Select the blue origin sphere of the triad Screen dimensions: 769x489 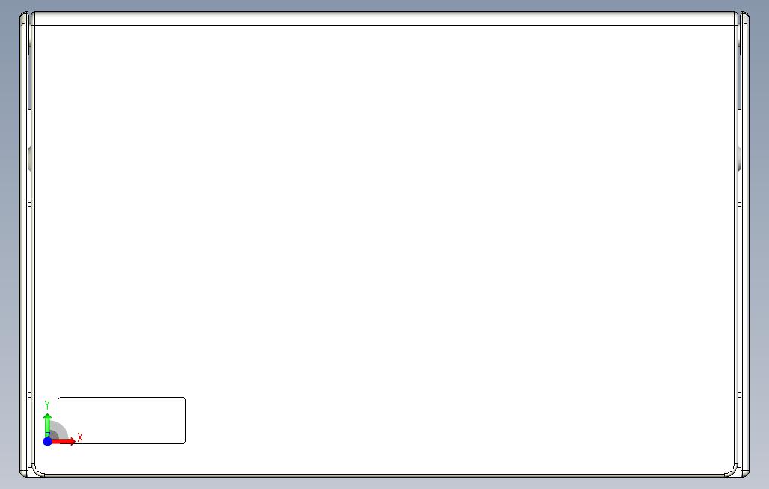[x=47, y=442]
